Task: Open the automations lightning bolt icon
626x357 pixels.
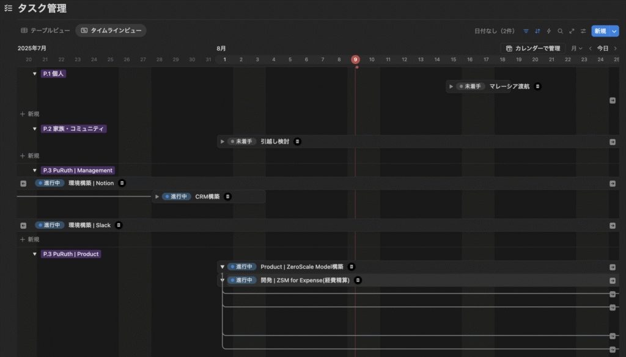Action: (548, 31)
